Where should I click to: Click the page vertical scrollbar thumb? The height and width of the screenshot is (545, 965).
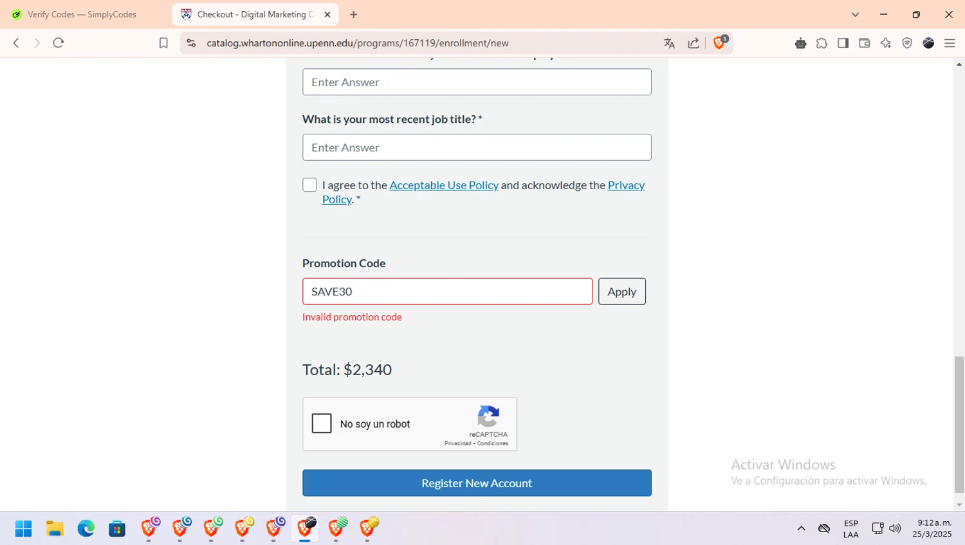coord(959,423)
